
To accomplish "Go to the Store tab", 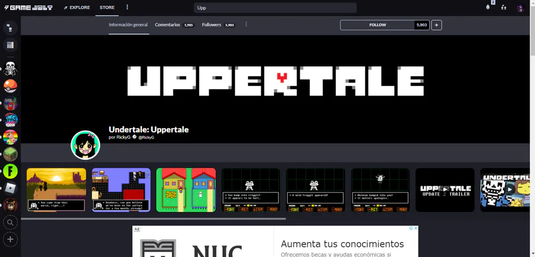I will [x=107, y=8].
